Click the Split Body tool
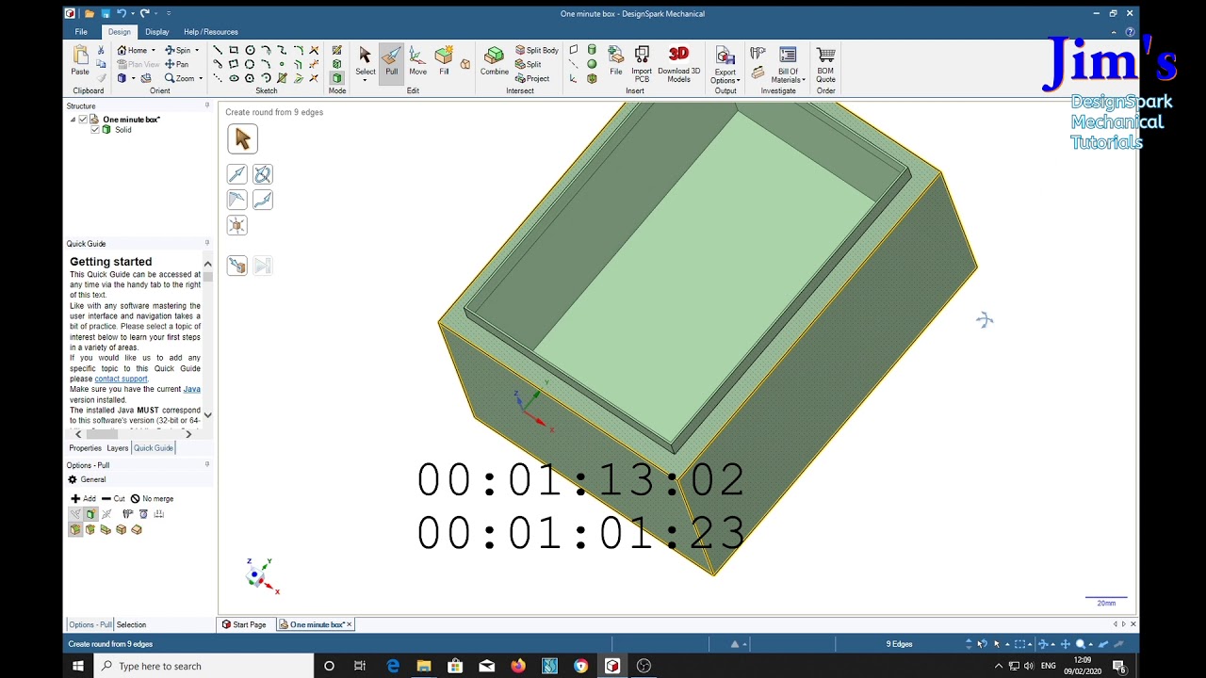 tap(536, 50)
